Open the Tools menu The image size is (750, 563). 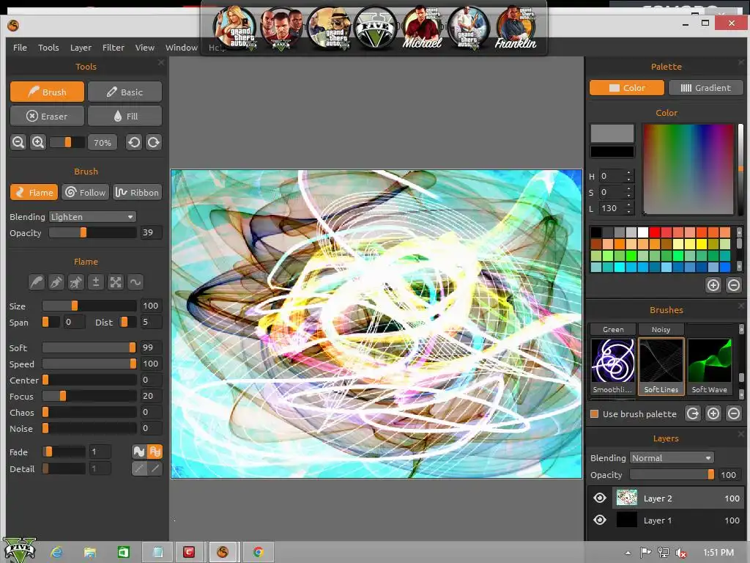click(49, 48)
